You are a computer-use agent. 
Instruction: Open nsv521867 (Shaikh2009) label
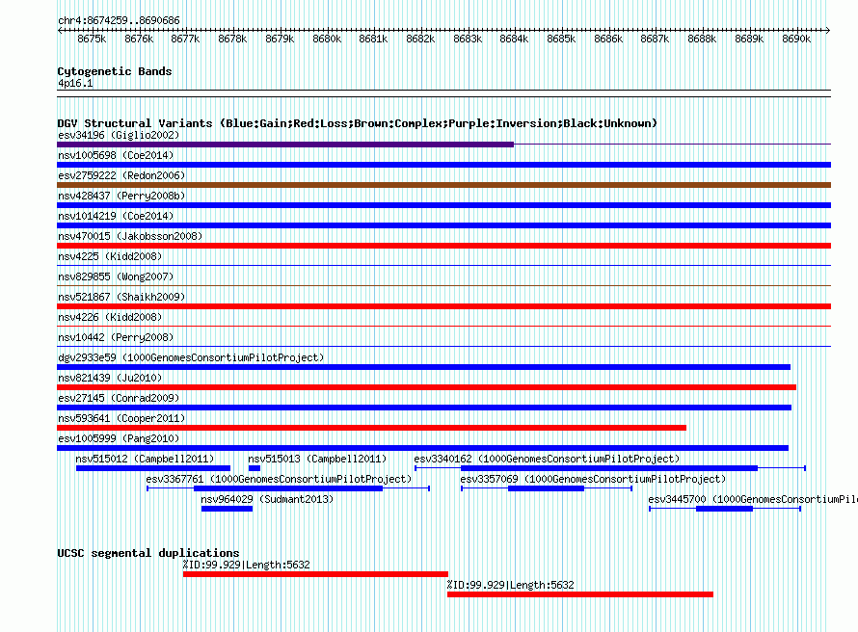[x=121, y=297]
